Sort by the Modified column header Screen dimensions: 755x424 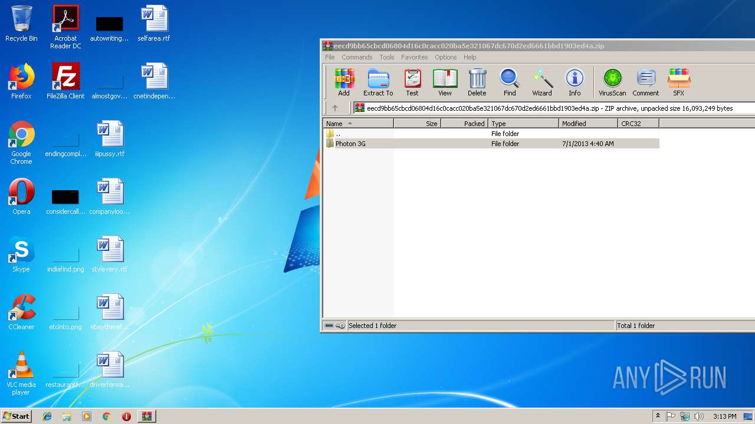(x=589, y=124)
